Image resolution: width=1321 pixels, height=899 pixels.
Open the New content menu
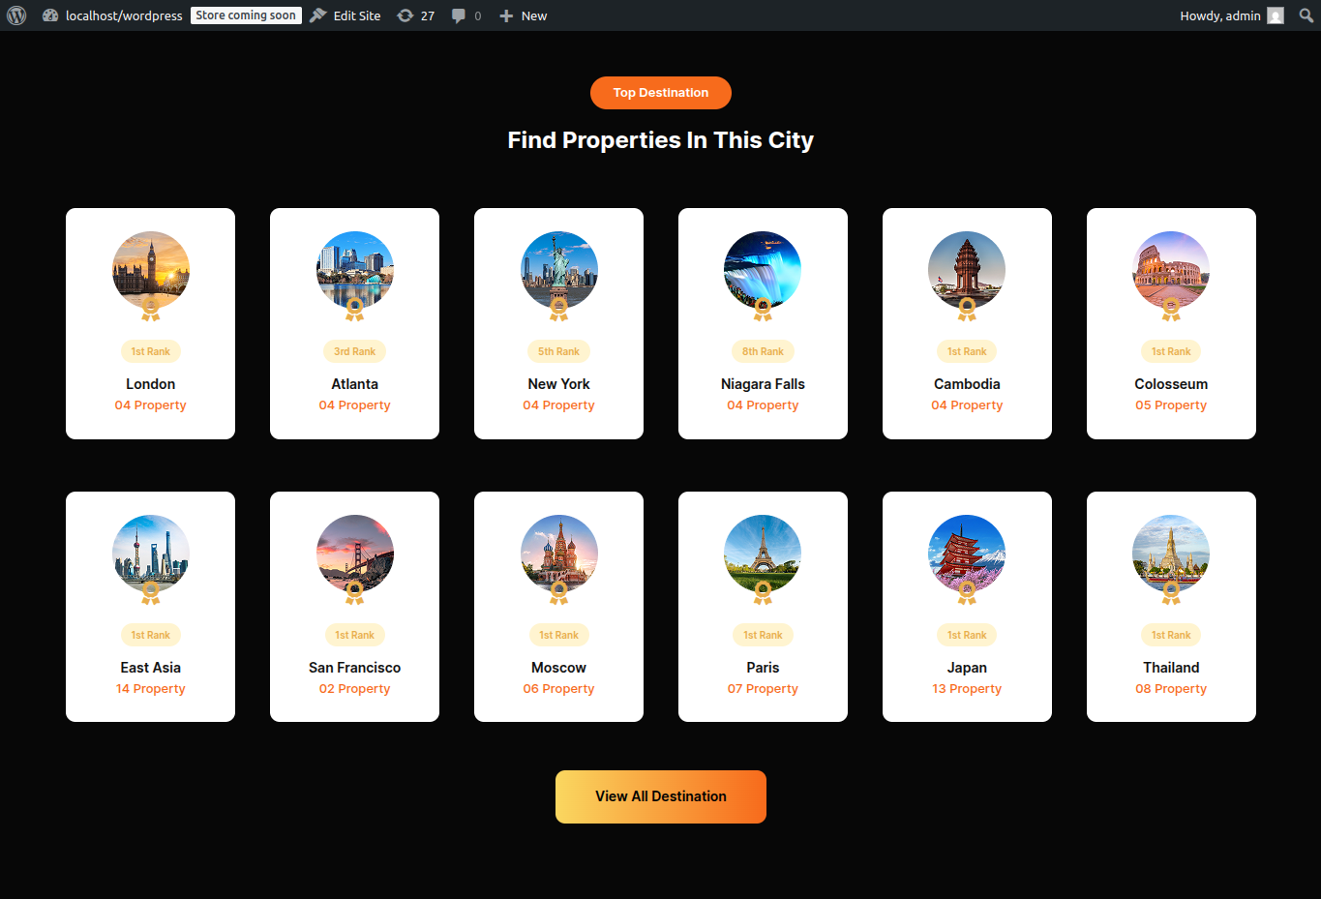coord(524,15)
